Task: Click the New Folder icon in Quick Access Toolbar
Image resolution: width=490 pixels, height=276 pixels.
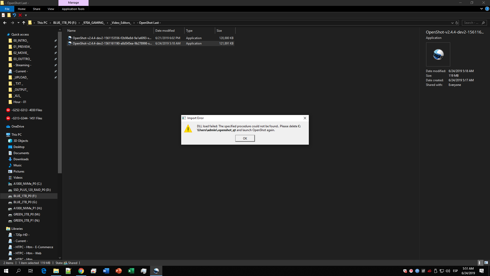Action: click(9, 15)
